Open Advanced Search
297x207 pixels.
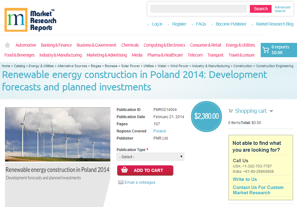click(282, 9)
